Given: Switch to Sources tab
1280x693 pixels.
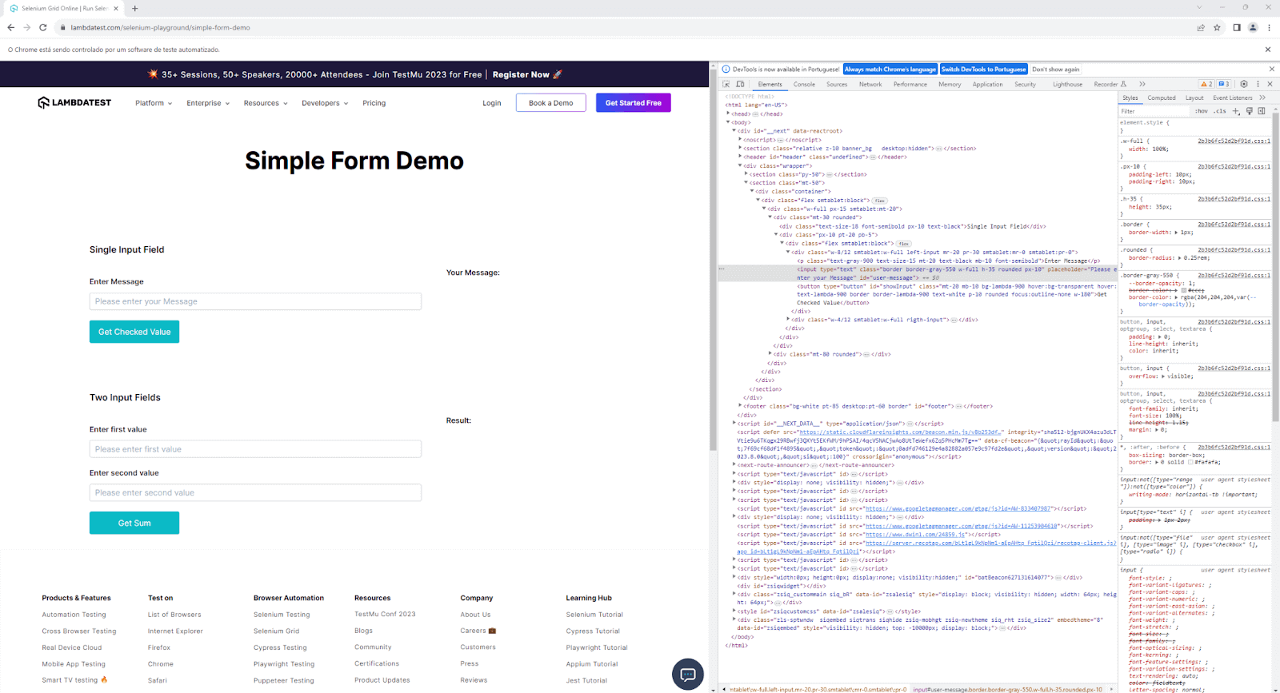Looking at the screenshot, I should coord(837,84).
